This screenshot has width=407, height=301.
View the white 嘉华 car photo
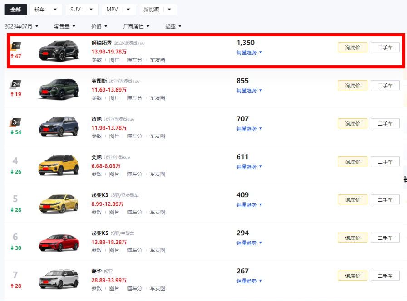[x=59, y=279]
